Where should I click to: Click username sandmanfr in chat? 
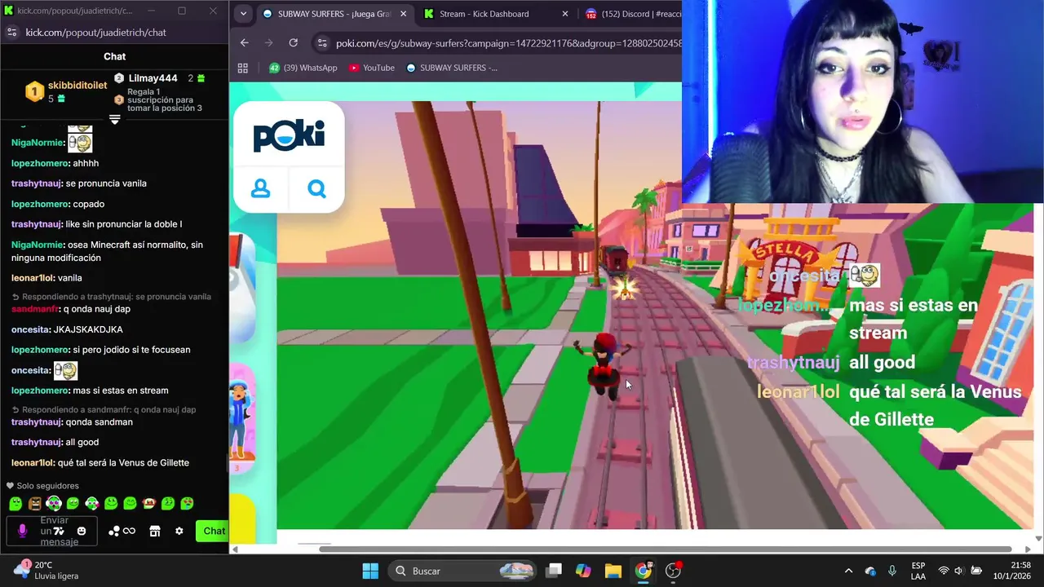(x=35, y=309)
